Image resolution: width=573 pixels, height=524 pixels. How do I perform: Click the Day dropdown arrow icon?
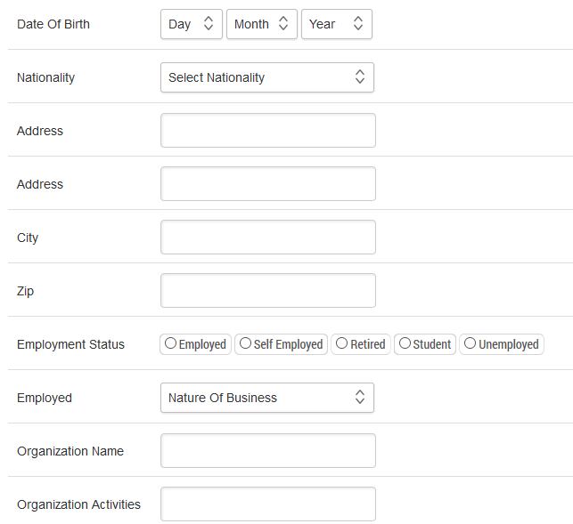[209, 23]
